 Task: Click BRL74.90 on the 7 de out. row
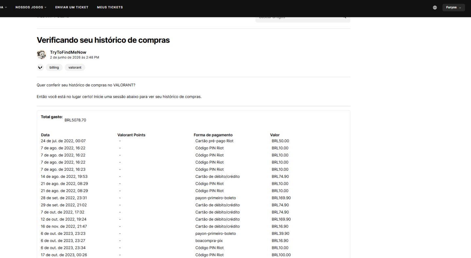click(280, 212)
